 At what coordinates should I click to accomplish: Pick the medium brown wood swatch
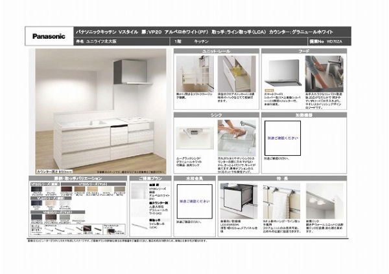(x=80, y=189)
